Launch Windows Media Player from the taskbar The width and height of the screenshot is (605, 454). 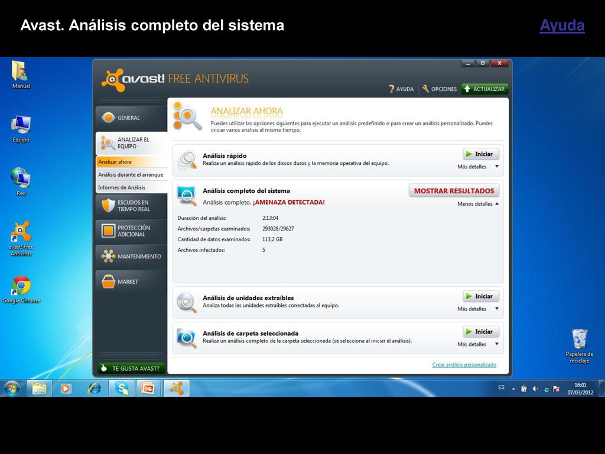[x=66, y=388]
